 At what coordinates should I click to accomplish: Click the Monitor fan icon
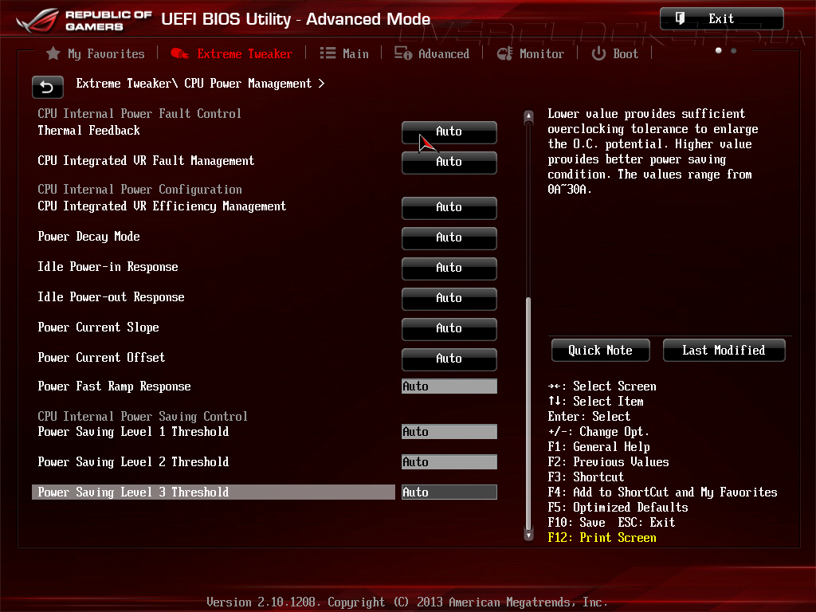(504, 53)
